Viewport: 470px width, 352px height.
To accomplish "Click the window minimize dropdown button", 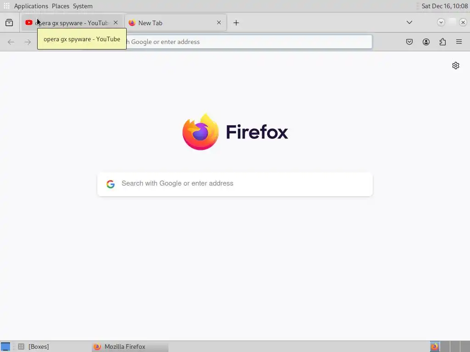I will pyautogui.click(x=441, y=22).
